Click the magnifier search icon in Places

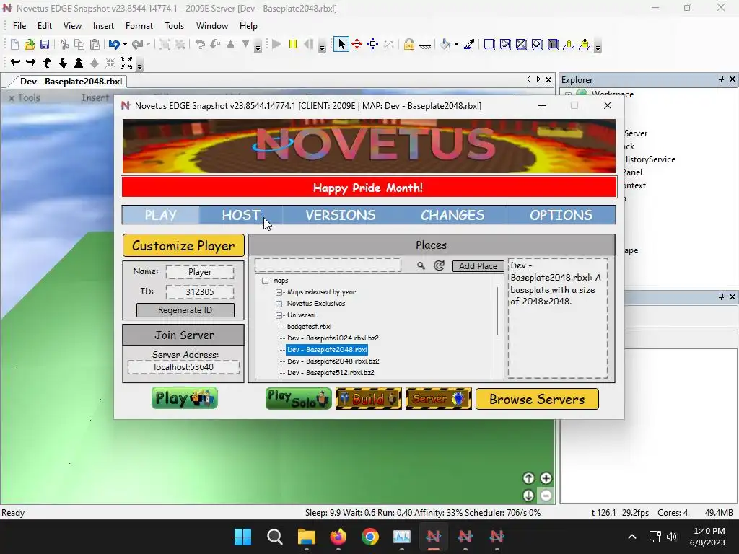pyautogui.click(x=421, y=265)
